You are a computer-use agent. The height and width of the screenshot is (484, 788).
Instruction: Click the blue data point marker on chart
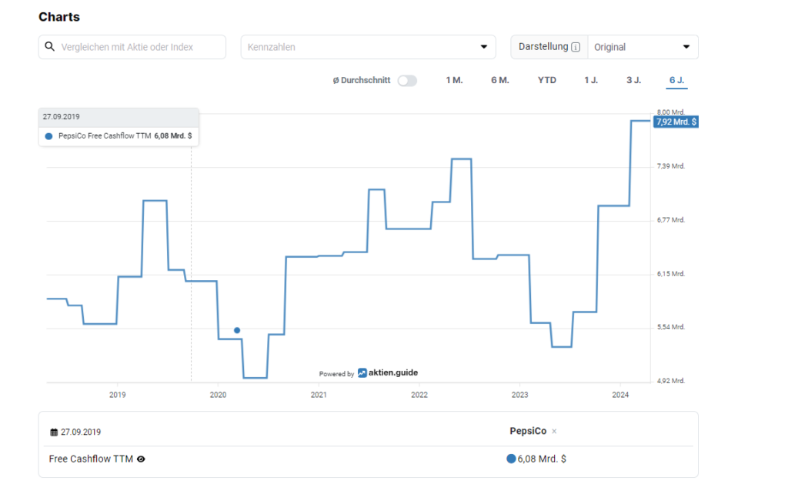pyautogui.click(x=237, y=330)
